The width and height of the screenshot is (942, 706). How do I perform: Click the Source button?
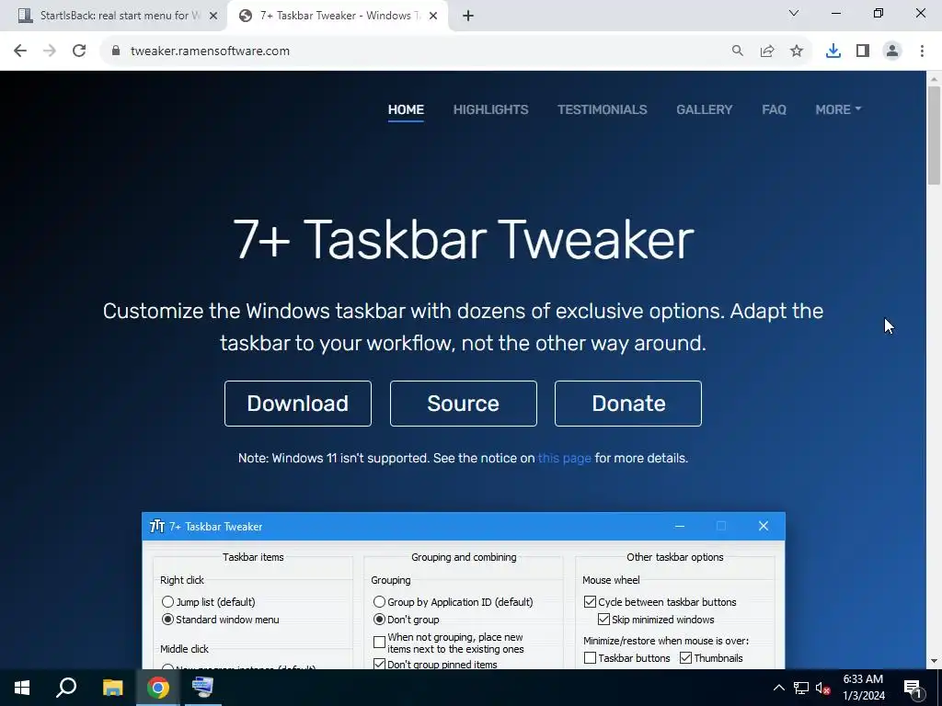click(x=464, y=404)
